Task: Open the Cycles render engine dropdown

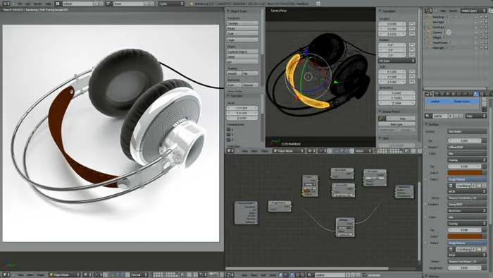Action: [171, 4]
